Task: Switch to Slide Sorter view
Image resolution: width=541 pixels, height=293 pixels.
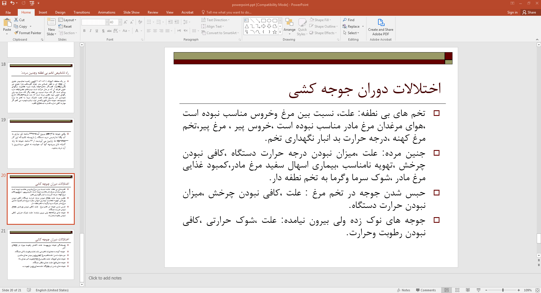Action: click(x=457, y=290)
